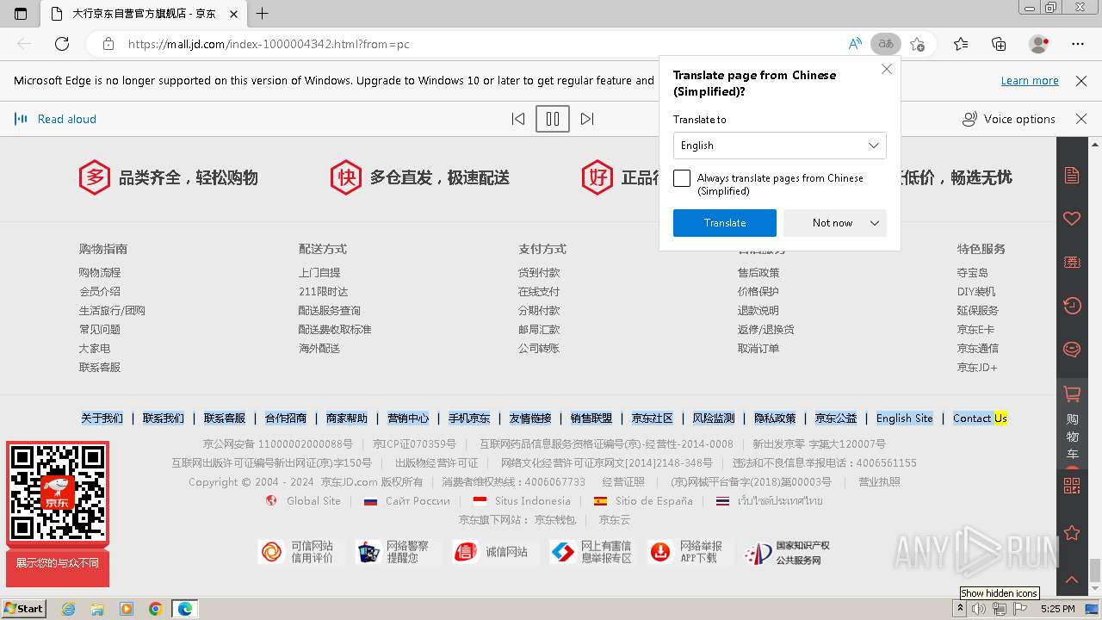
Task: Click the sidebar history clock icon
Action: click(1072, 305)
